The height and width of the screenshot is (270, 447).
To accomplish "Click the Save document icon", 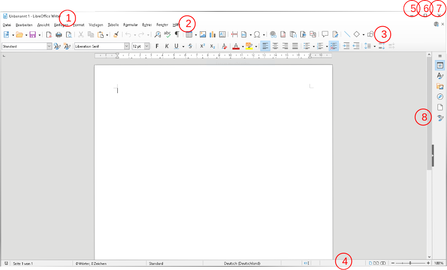I will pos(32,34).
